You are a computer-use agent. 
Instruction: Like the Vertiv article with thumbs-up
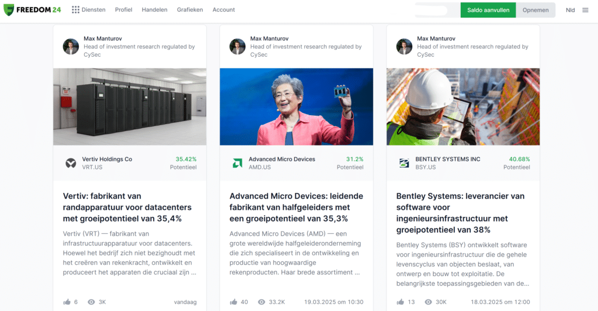(67, 302)
